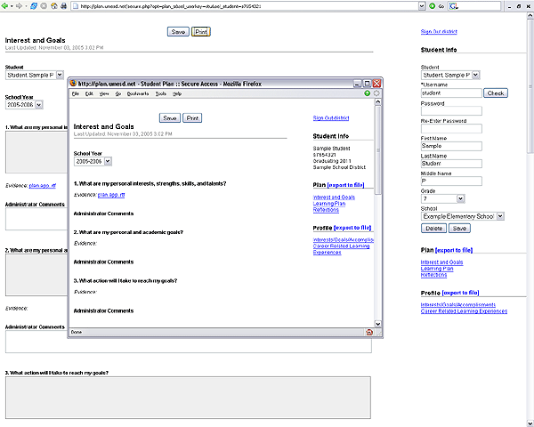
Task: Open the Bookmarks menu in the popup
Action: point(138,93)
